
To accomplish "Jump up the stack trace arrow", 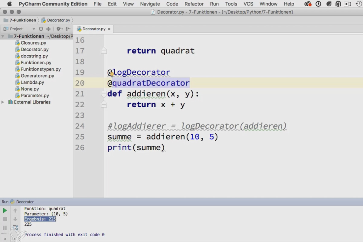I will pos(15,210).
